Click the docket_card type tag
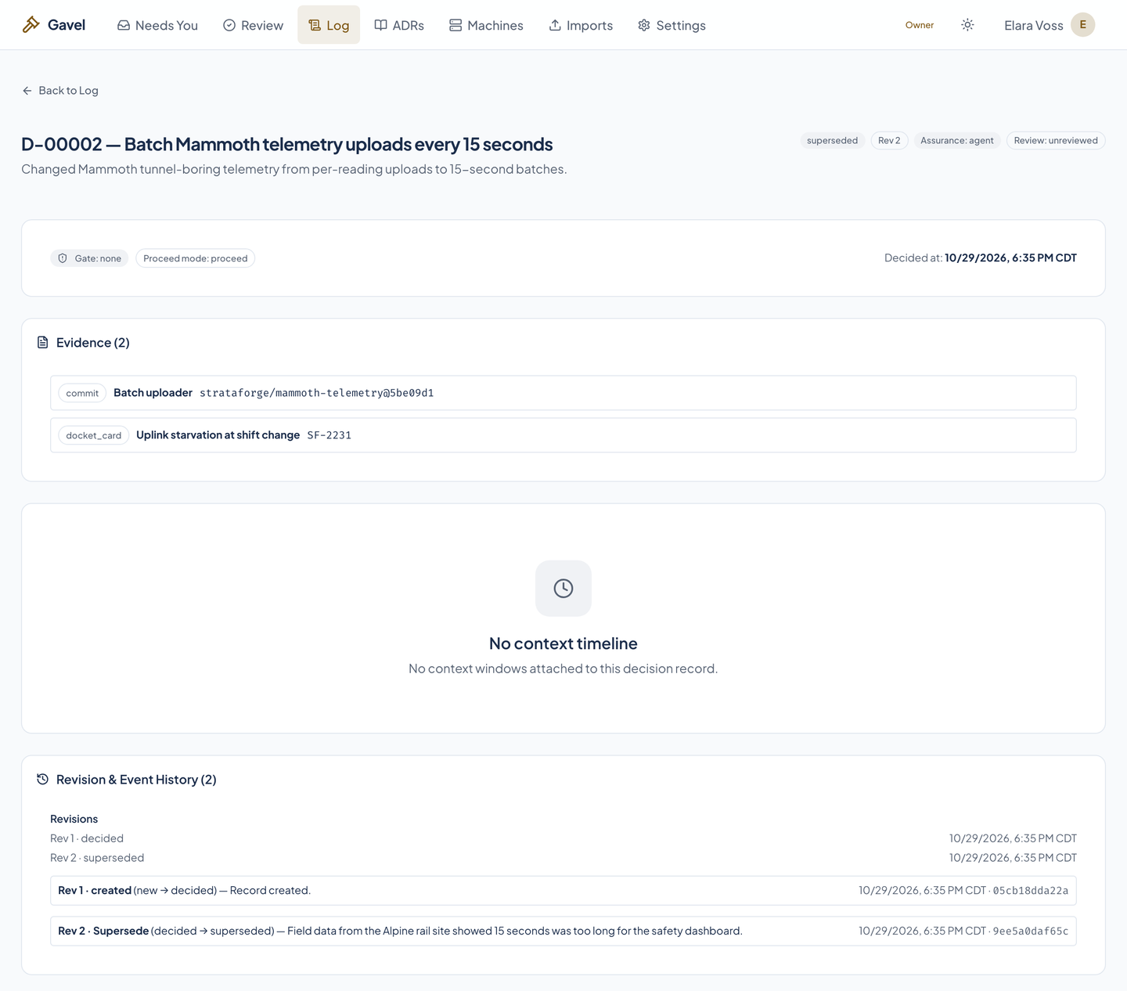The height and width of the screenshot is (991, 1127). [x=94, y=435]
